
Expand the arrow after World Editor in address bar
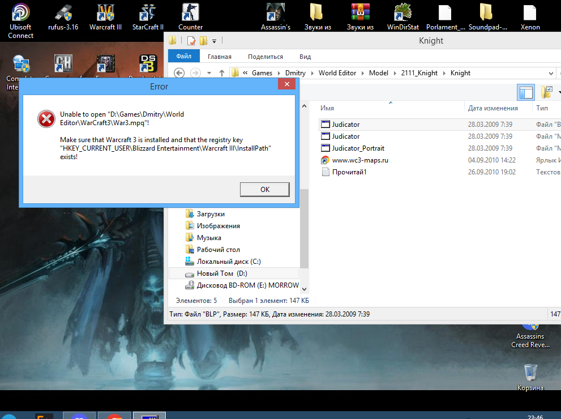click(x=363, y=73)
